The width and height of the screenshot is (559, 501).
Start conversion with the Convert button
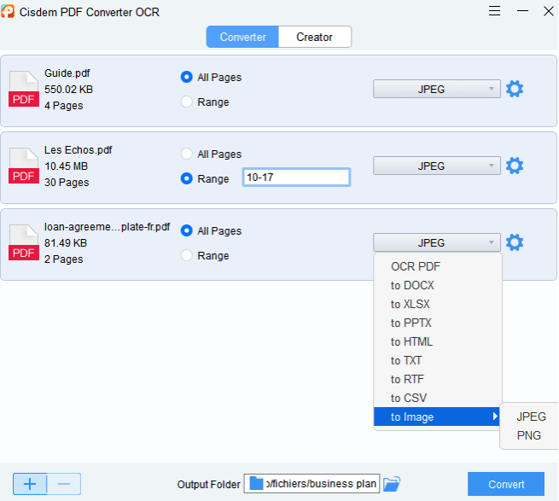(x=506, y=484)
